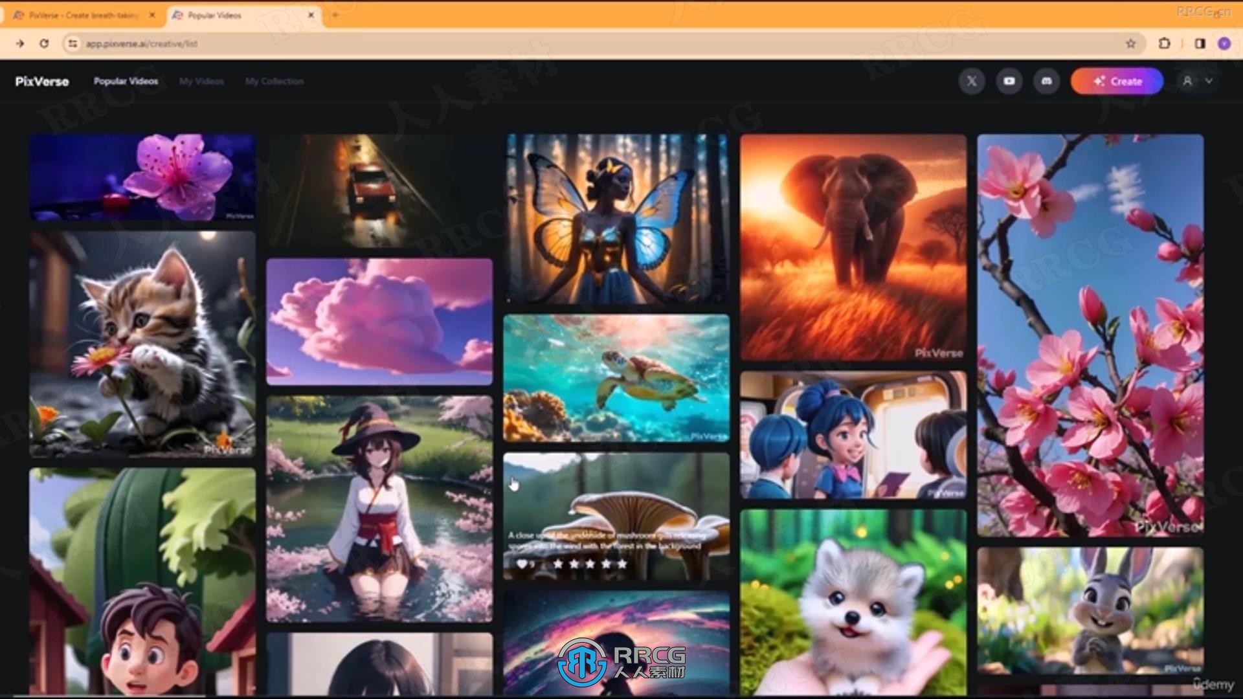Open the Chrome profile avatar
Viewport: 1243px width, 699px height.
point(1224,43)
